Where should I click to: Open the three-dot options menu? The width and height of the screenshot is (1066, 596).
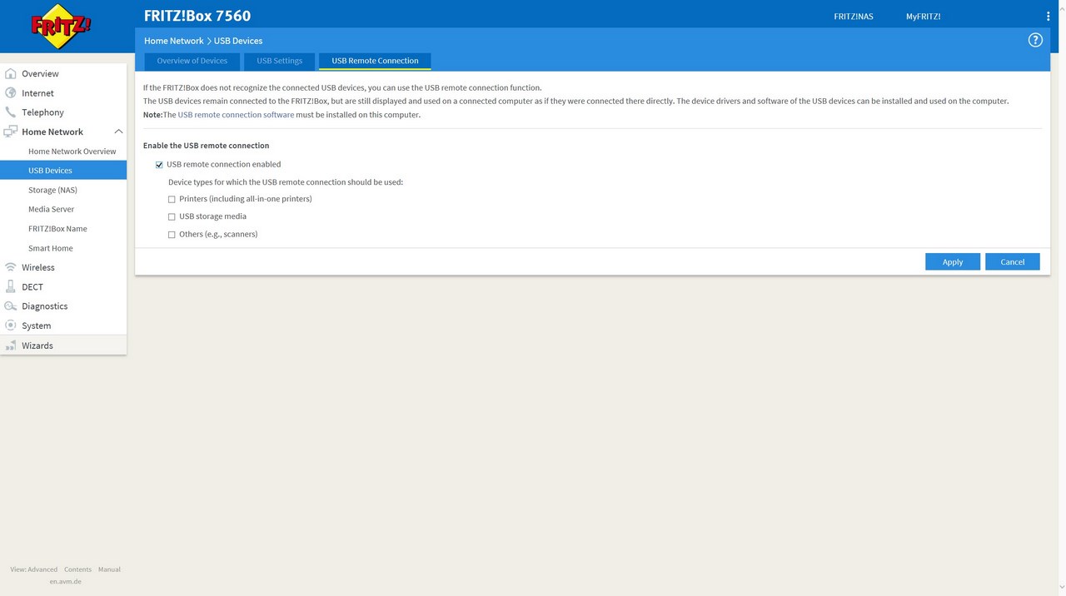click(x=1048, y=17)
